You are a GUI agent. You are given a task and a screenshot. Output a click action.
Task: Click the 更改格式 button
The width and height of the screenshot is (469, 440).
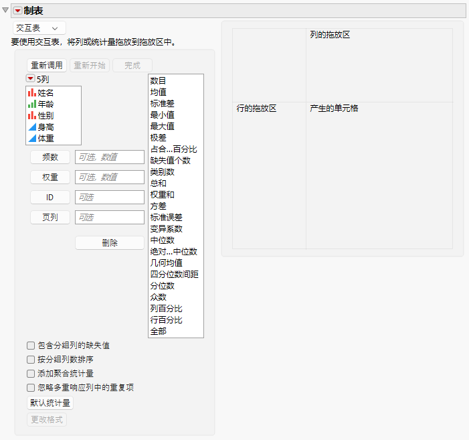[x=47, y=420]
